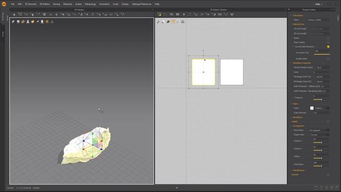The image size is (341, 192).
Task: Click the Curvature (%) slider
Action: click(x=321, y=54)
